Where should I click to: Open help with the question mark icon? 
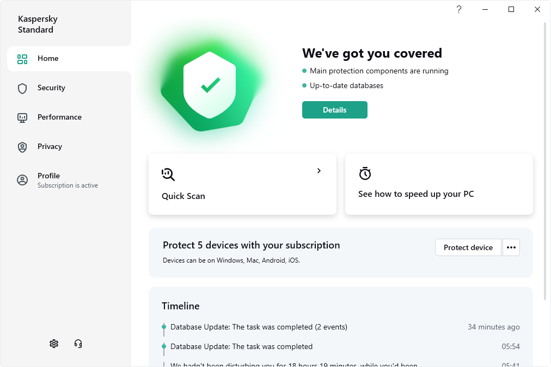tap(459, 9)
